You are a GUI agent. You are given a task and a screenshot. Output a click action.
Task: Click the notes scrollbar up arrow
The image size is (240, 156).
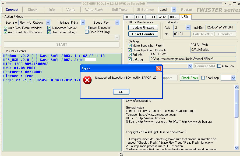(x=236, y=87)
